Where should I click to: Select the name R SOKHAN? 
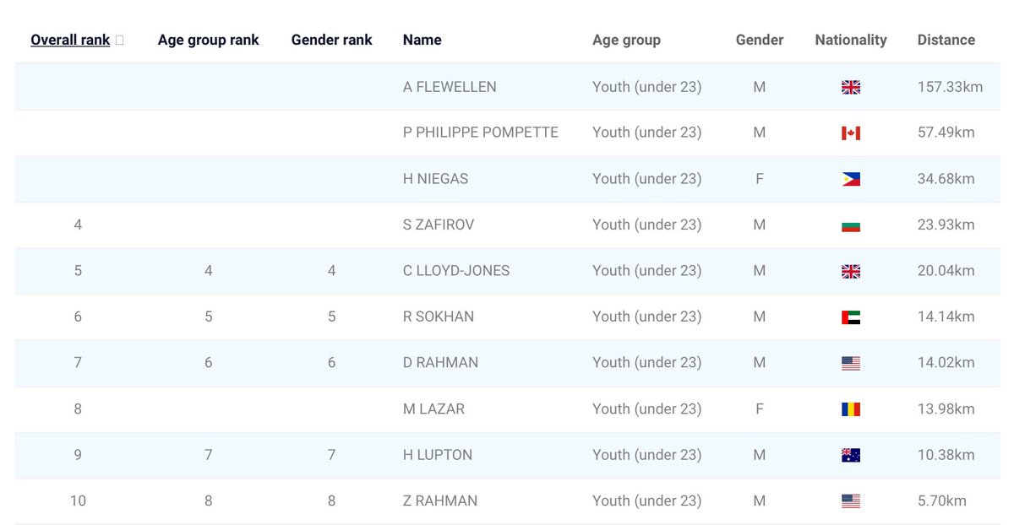point(439,317)
